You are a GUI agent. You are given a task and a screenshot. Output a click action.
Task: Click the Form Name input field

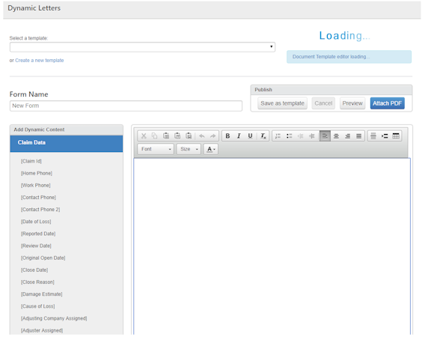(x=126, y=106)
